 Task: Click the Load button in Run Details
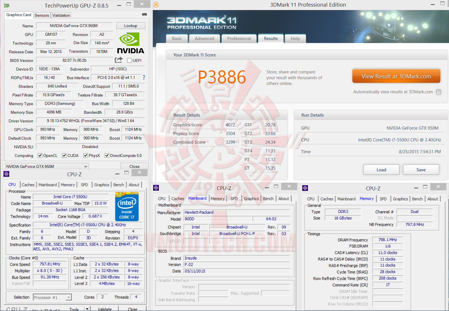pyautogui.click(x=381, y=170)
